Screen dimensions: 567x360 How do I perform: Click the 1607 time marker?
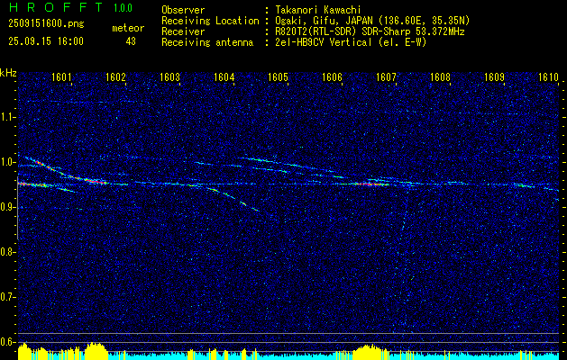[x=386, y=76]
